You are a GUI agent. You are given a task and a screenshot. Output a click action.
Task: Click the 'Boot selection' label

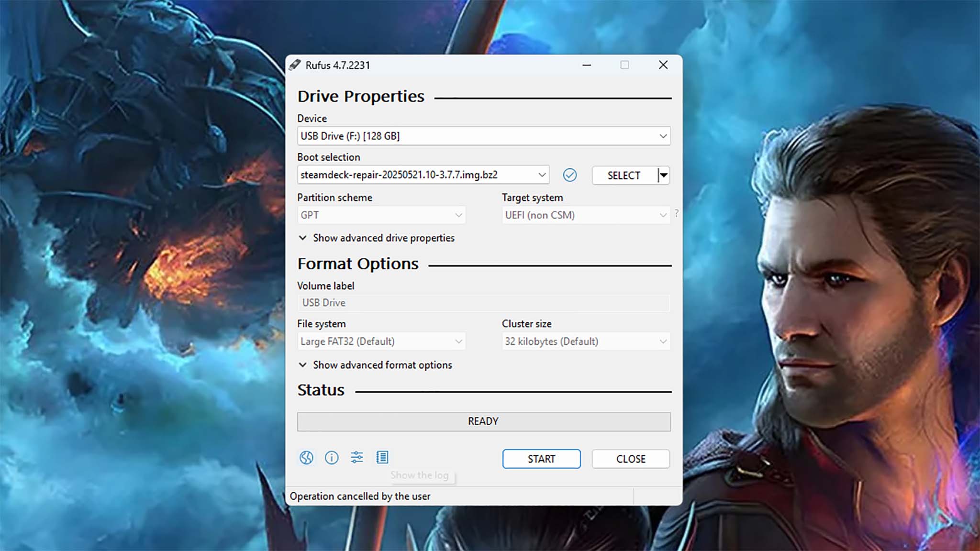click(328, 157)
